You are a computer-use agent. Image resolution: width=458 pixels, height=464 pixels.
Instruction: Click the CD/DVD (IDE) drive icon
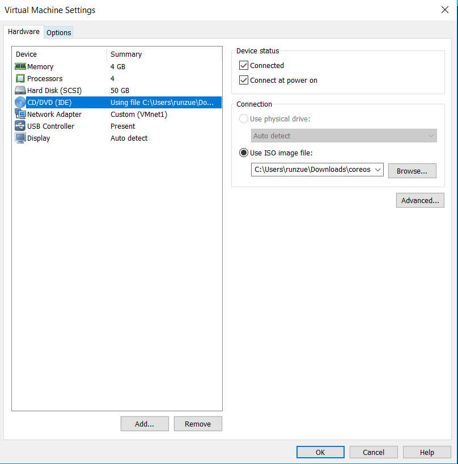point(20,102)
